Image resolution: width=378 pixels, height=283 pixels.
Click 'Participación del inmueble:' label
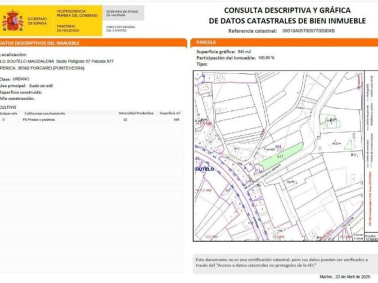click(x=226, y=58)
